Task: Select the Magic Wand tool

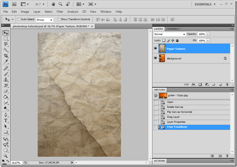Action: [x=6, y=50]
